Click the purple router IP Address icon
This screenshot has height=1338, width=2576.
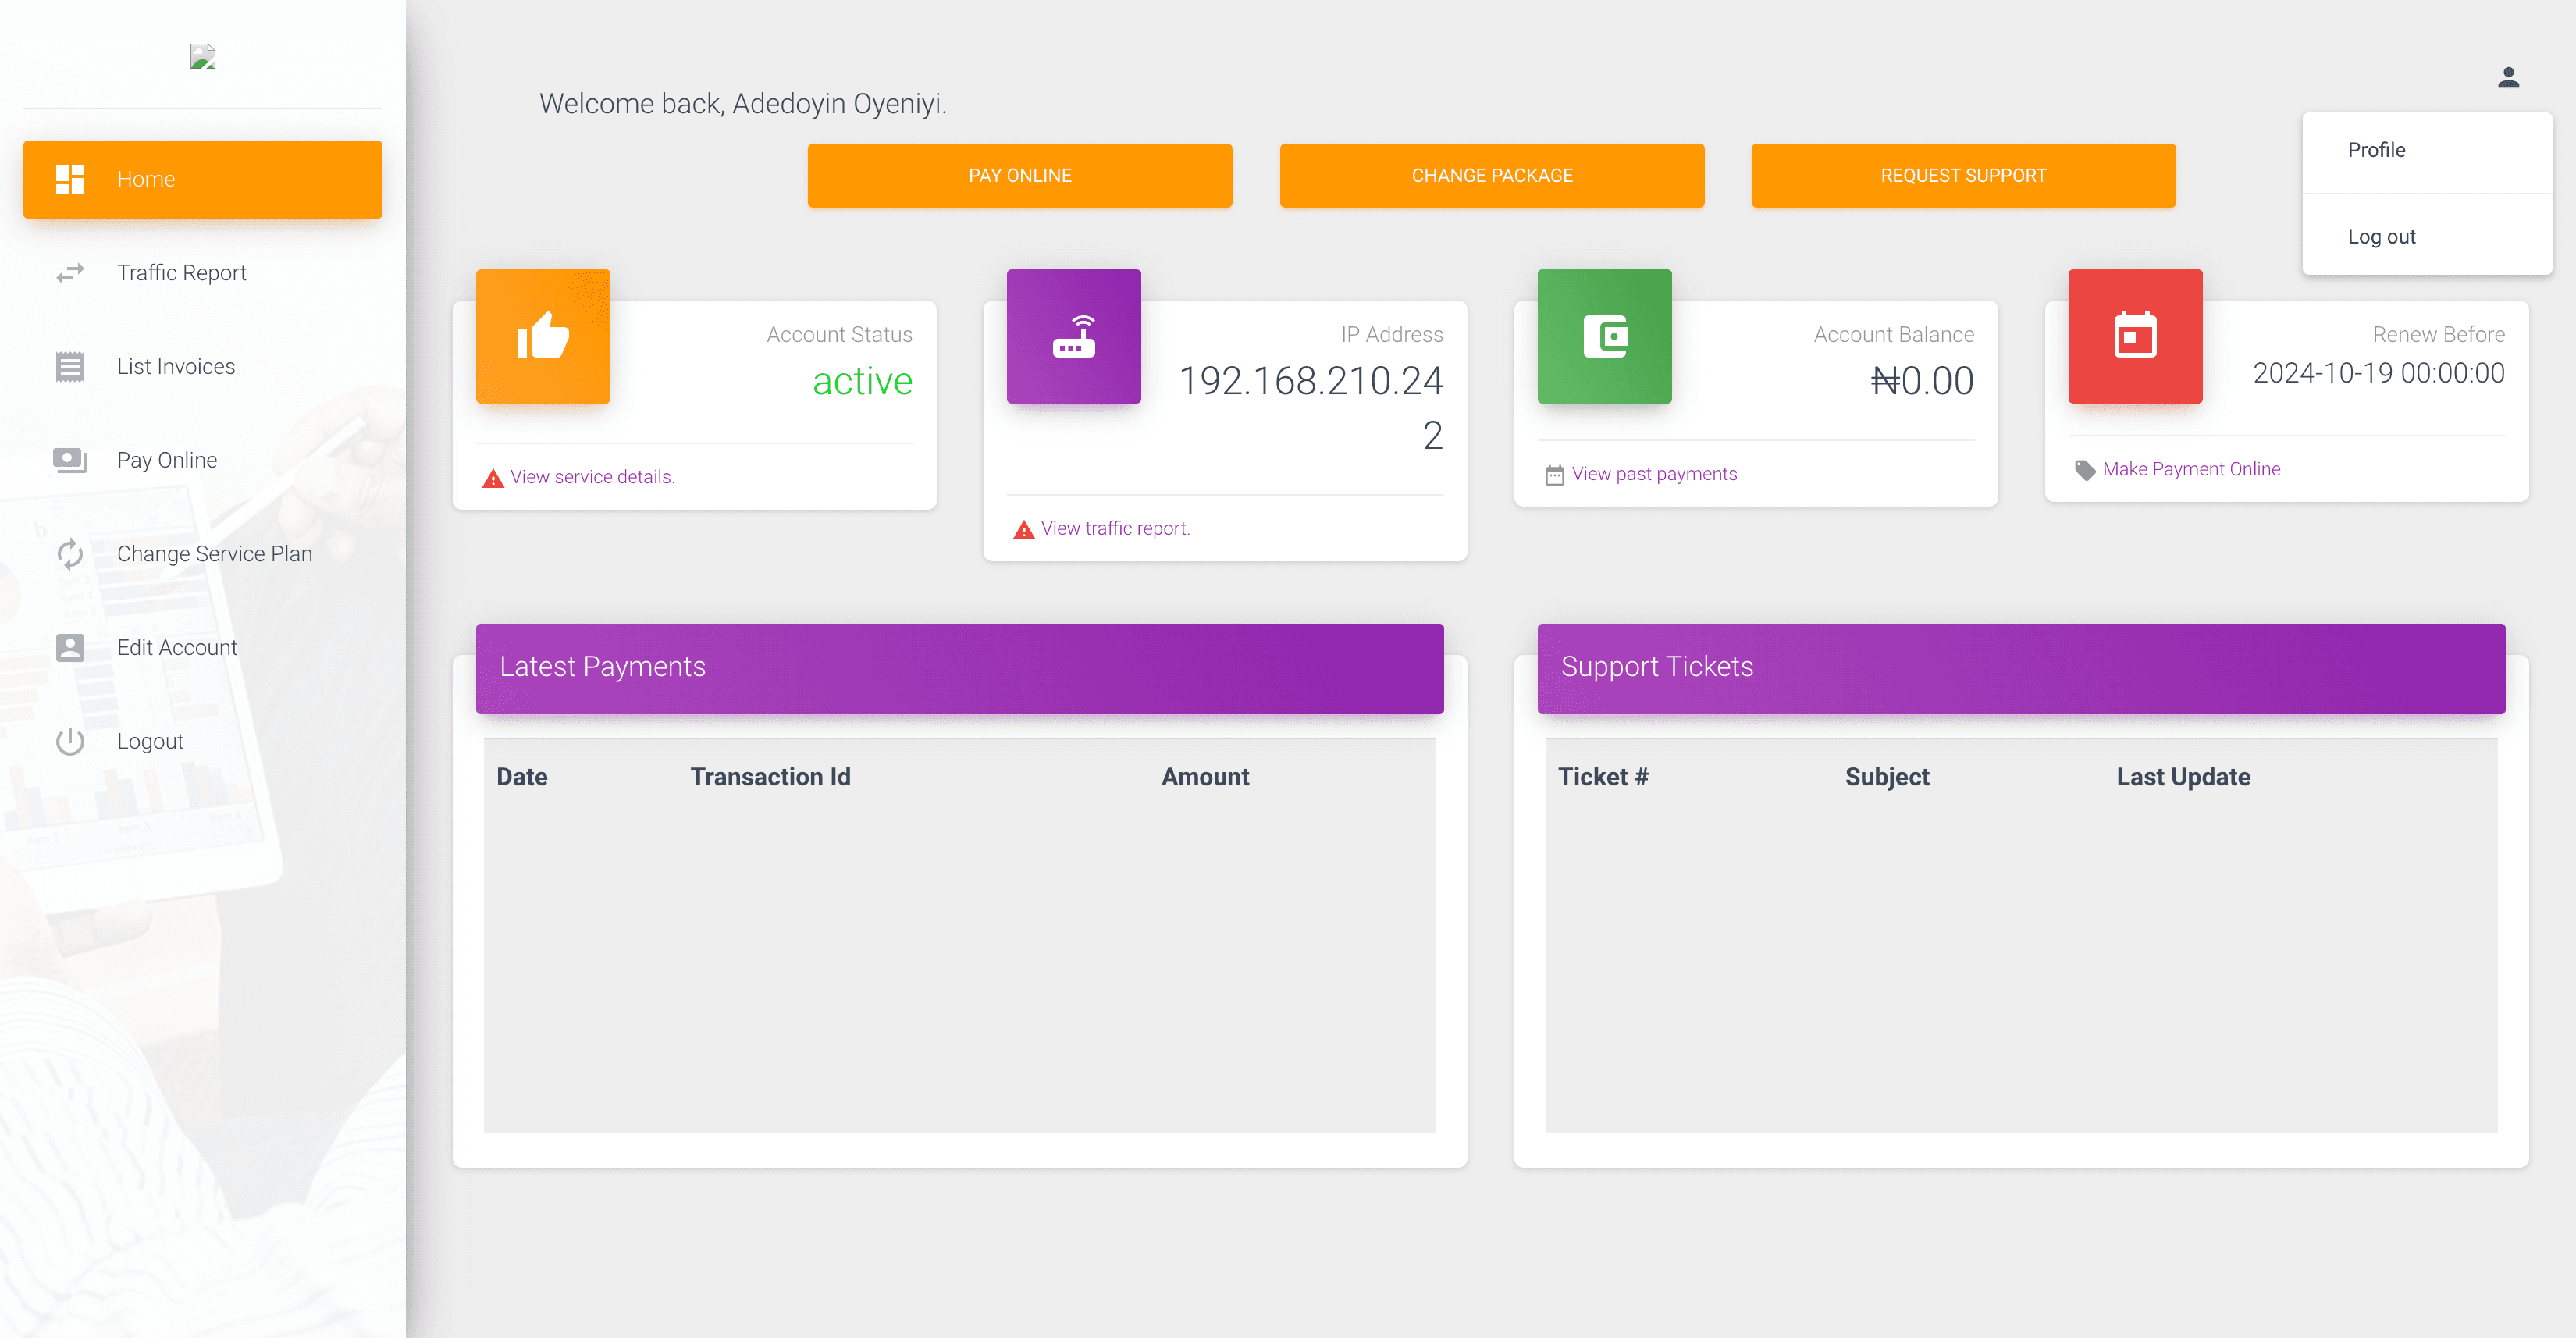tap(1073, 336)
